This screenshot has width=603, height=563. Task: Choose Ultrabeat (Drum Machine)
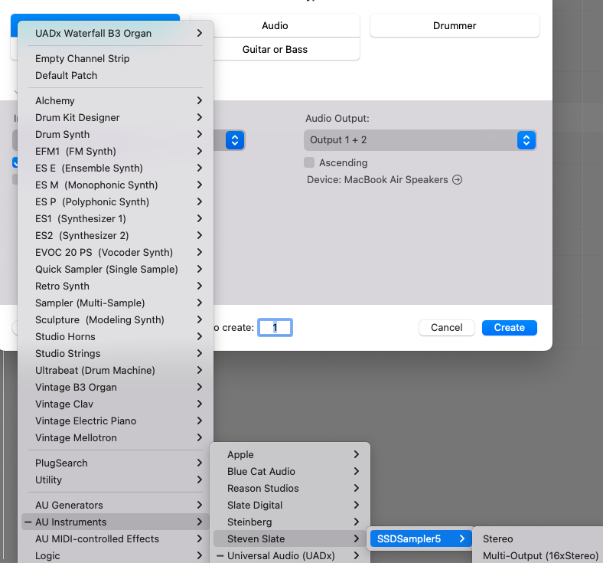pyautogui.click(x=116, y=371)
